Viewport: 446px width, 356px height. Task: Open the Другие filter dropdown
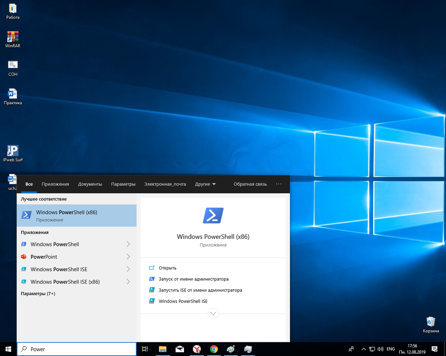(x=205, y=184)
